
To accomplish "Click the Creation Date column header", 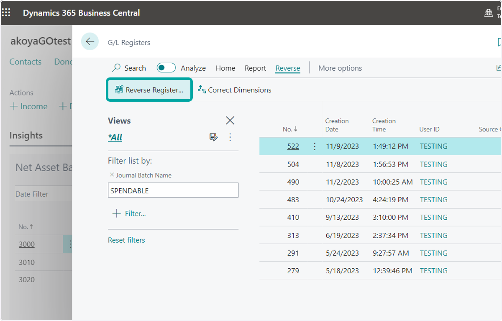I will [337, 125].
